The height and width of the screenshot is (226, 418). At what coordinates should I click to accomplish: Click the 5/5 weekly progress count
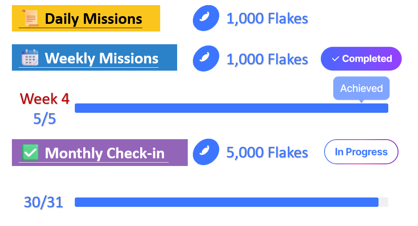coord(45,119)
